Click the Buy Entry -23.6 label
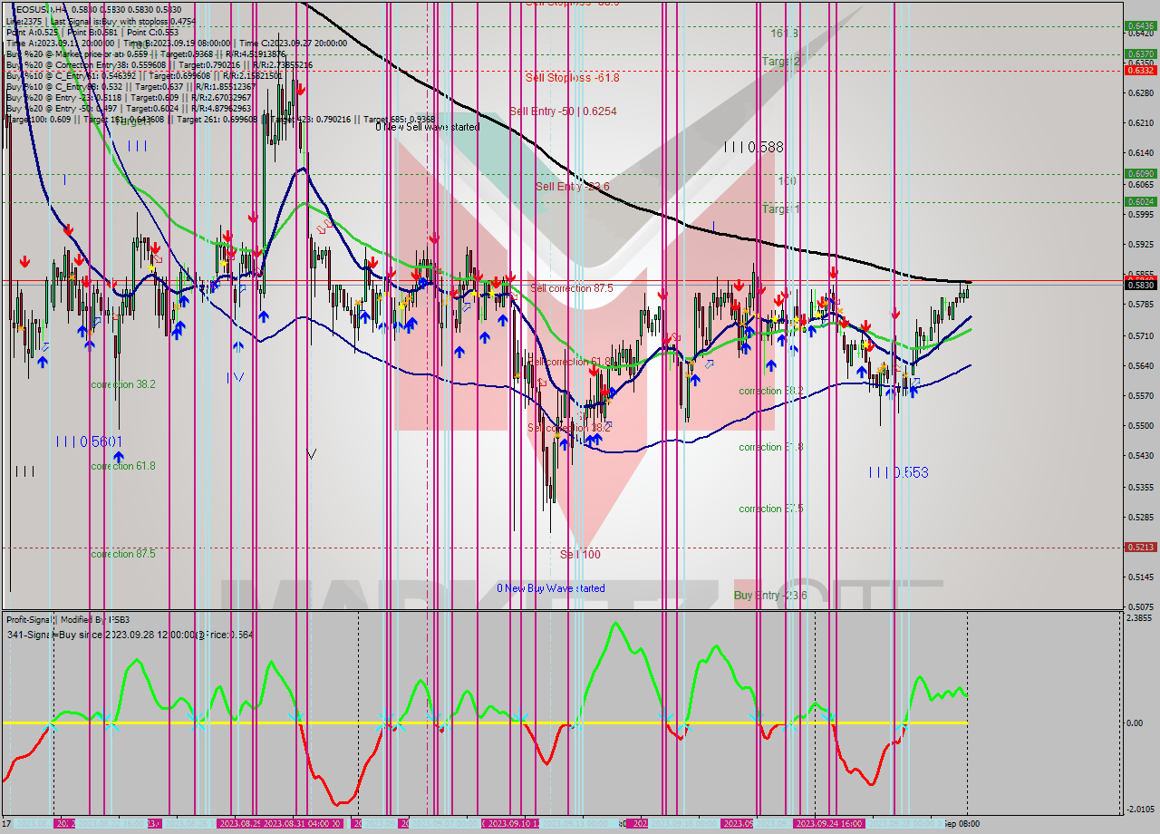 click(x=769, y=596)
